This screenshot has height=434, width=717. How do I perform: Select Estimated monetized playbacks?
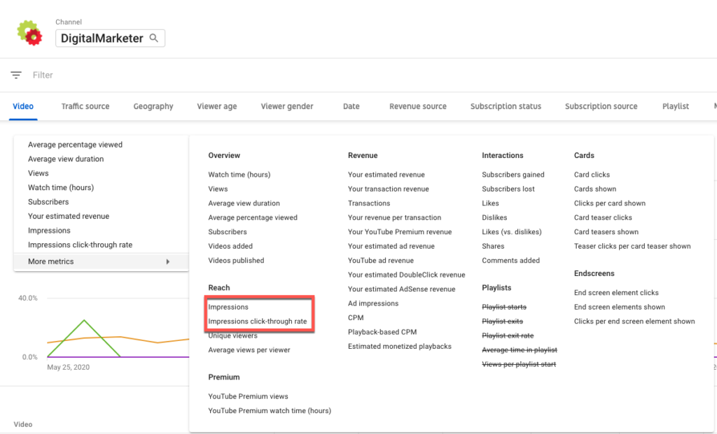point(400,347)
